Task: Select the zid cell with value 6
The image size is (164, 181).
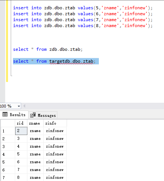Action: point(21,162)
